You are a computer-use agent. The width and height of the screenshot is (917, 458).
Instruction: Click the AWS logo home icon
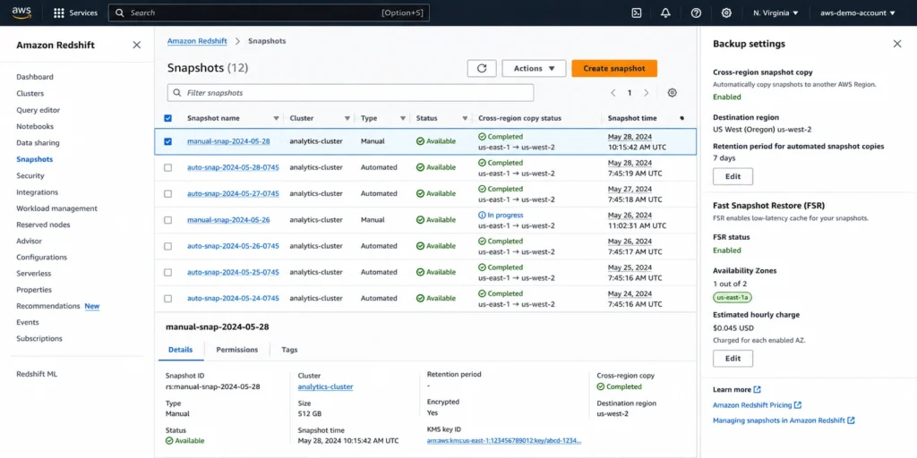click(21, 13)
